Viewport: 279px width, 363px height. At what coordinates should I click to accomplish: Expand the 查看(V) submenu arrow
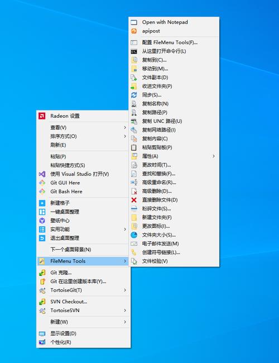125,127
